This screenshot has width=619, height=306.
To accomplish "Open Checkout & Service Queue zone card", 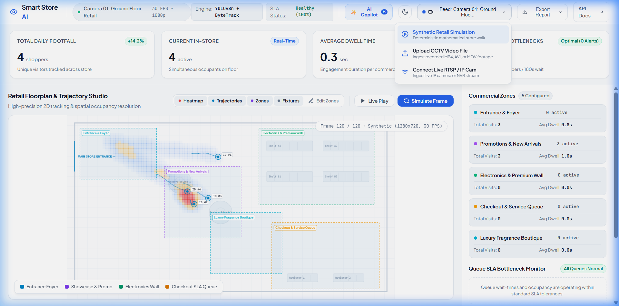I will click(x=537, y=212).
